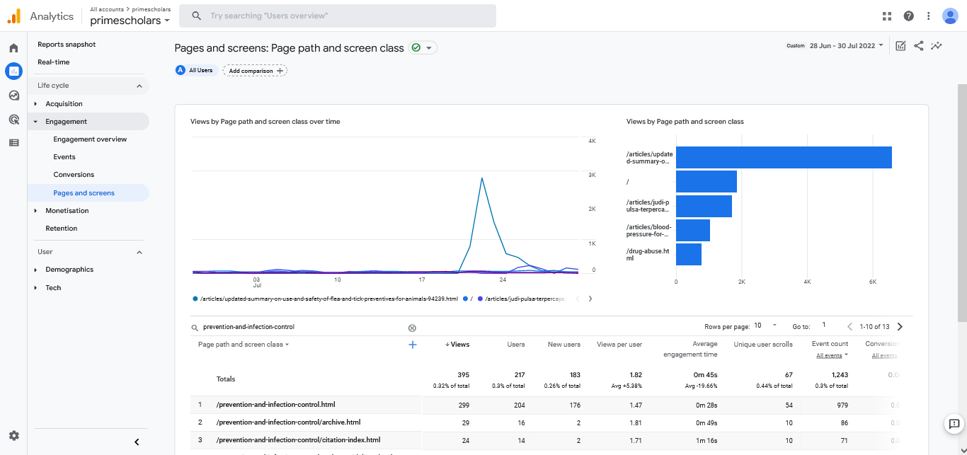Click the Add comparison button

tap(255, 71)
